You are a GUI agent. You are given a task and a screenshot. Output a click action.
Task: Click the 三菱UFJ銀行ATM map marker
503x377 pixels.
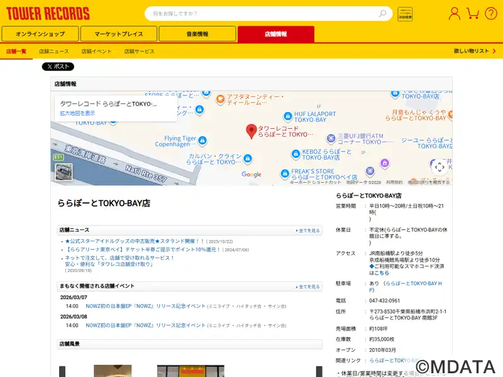coord(331,138)
